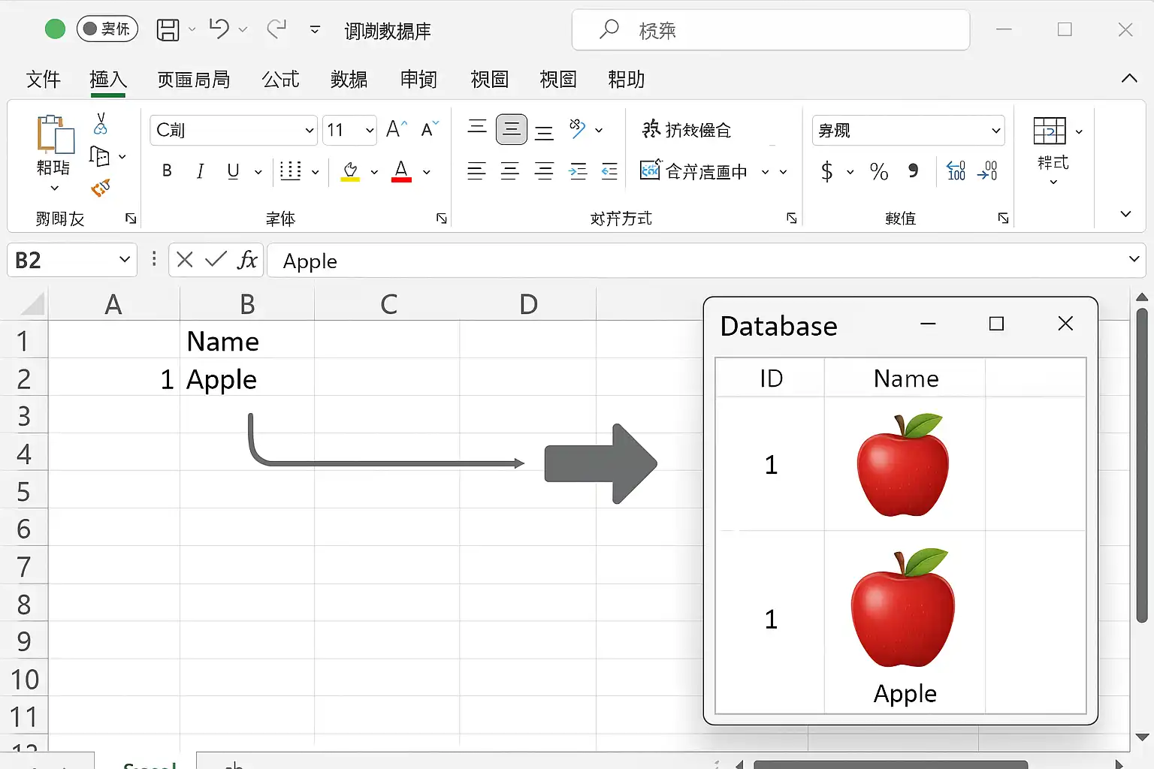
Task: Toggle the AutoSave switch
Action: (x=107, y=29)
